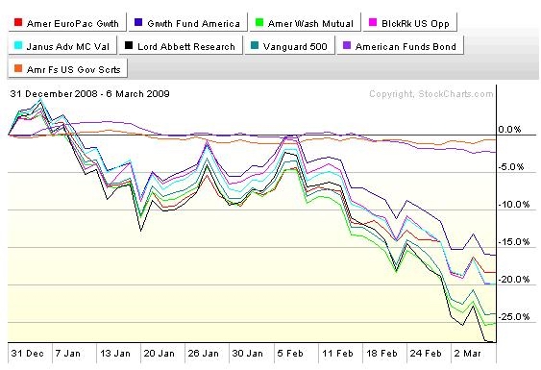
Task: Select the BlckRk US Opp legend button
Action: point(410,22)
